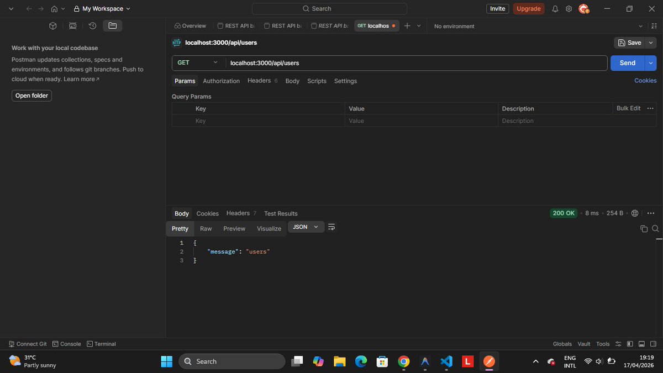Expand the top-left menu chevron

11,9
